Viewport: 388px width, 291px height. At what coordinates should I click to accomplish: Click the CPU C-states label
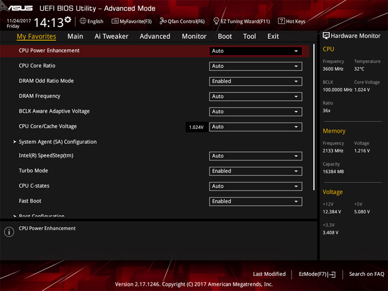34,186
